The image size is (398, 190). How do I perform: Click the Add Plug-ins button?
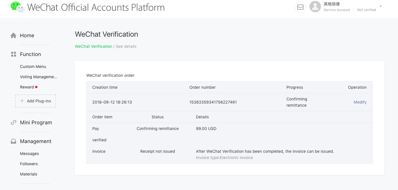click(35, 101)
